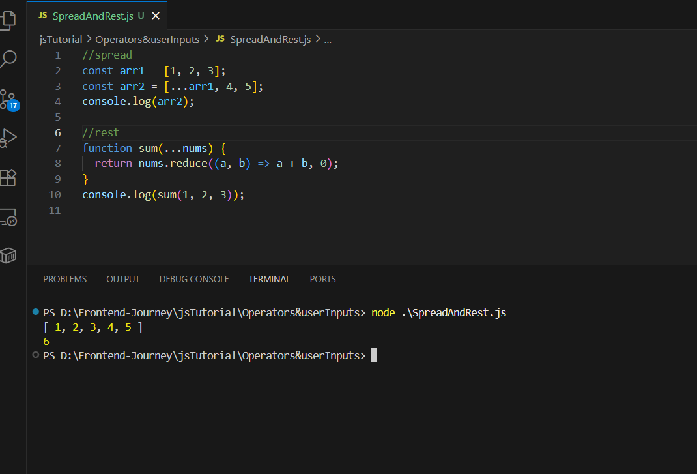Image resolution: width=697 pixels, height=474 pixels.
Task: Click 'console.log(arr2);' on line 4
Action: click(138, 102)
